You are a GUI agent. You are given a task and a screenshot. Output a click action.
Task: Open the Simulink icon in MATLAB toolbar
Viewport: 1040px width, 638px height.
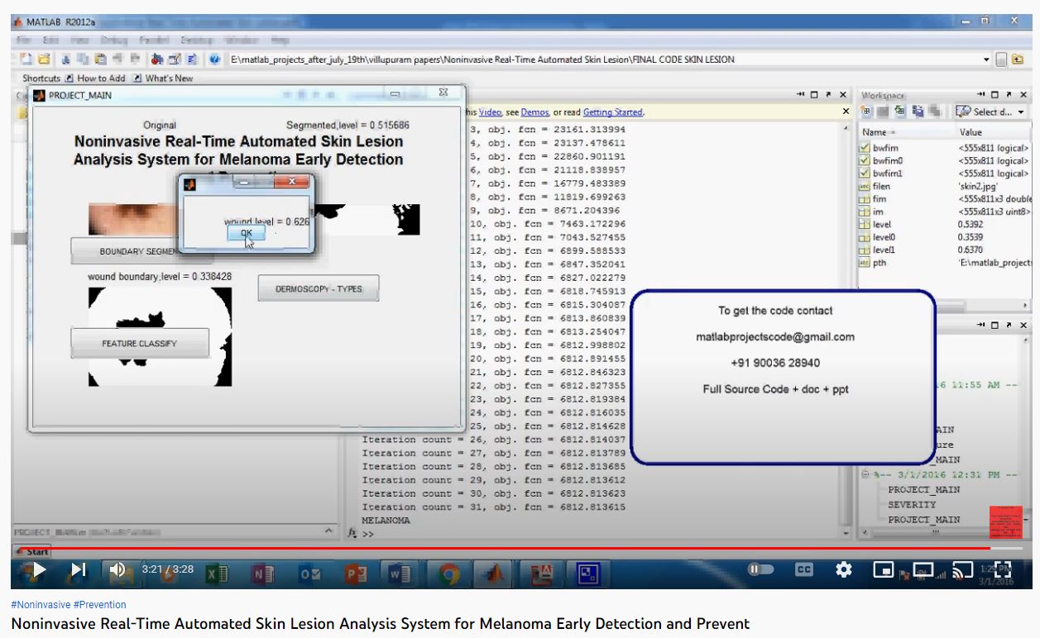(x=157, y=60)
